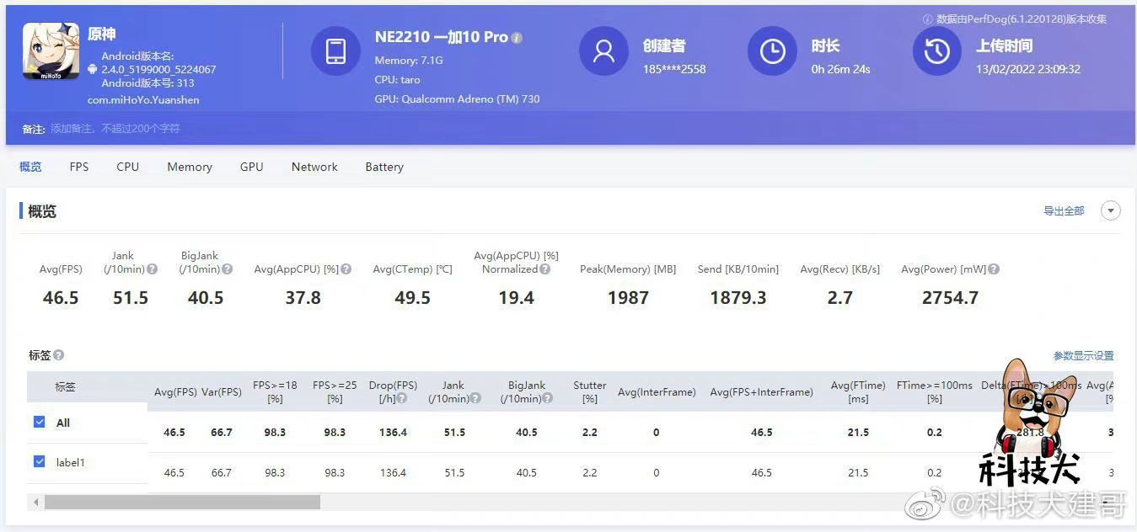Open the CPU tab
Viewport: 1137px width, 532px height.
click(128, 167)
